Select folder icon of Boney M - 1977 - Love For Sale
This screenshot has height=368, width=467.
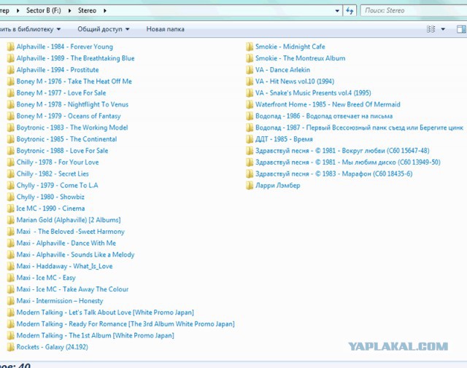coord(10,93)
